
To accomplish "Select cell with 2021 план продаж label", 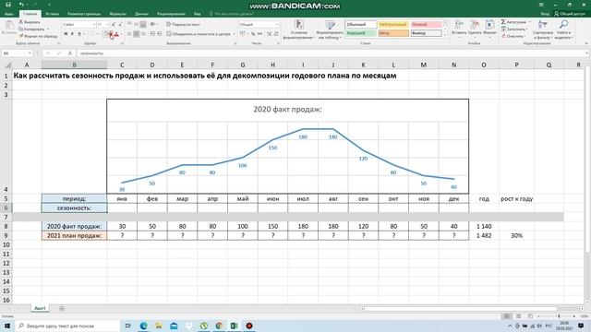I will pos(74,236).
